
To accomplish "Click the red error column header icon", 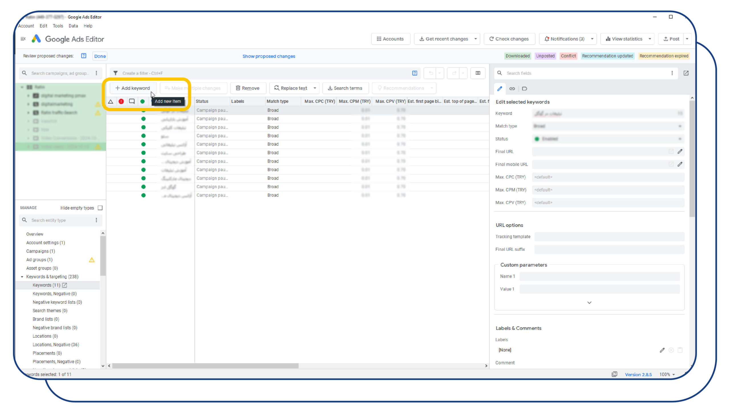I will pyautogui.click(x=121, y=101).
